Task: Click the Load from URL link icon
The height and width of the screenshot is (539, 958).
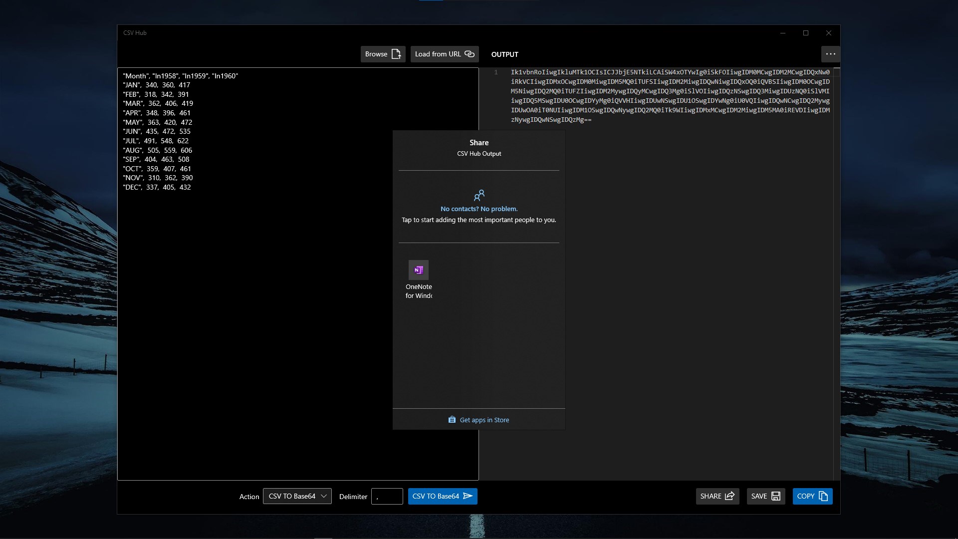Action: coord(470,54)
